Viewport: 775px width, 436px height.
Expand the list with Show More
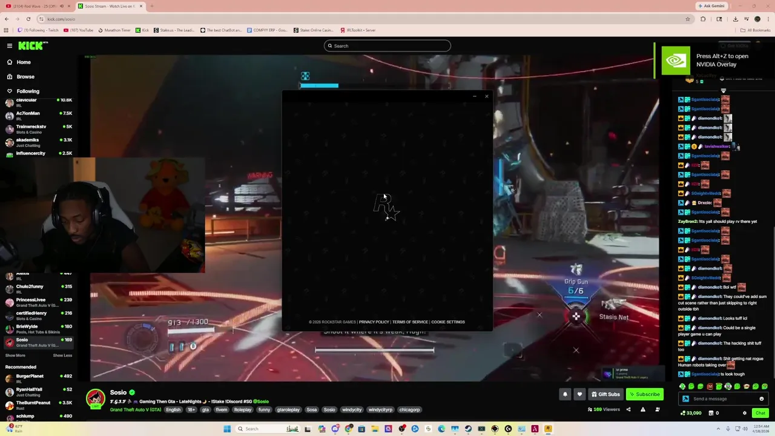15,355
